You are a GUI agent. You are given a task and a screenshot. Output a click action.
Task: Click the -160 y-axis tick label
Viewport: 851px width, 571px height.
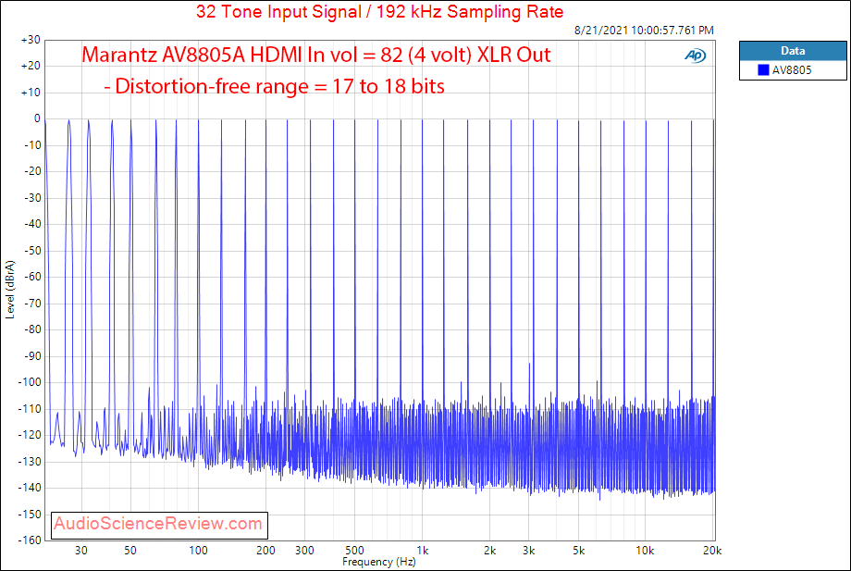pyautogui.click(x=30, y=540)
